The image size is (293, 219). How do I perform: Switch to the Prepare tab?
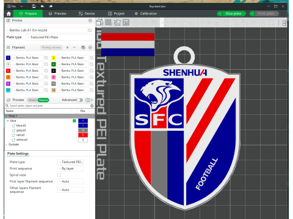(28, 13)
